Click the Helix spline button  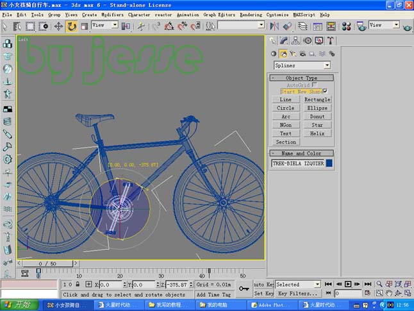pos(317,133)
